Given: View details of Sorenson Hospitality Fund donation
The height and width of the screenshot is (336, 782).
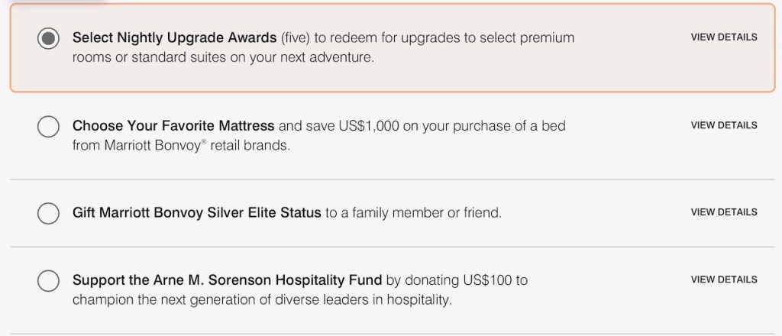Looking at the screenshot, I should pyautogui.click(x=723, y=280).
